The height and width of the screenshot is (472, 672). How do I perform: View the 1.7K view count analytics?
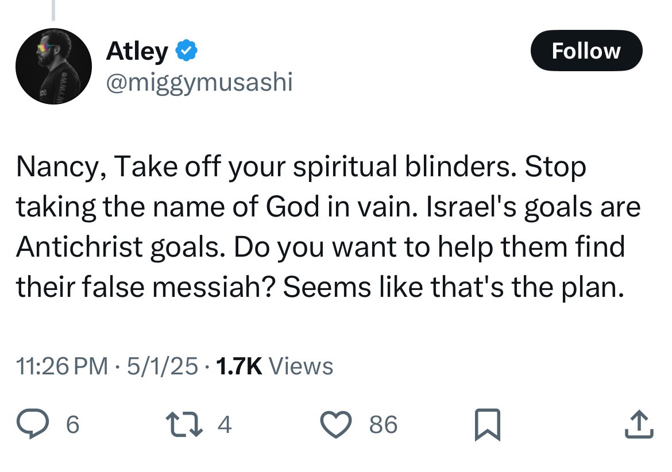pos(237,366)
